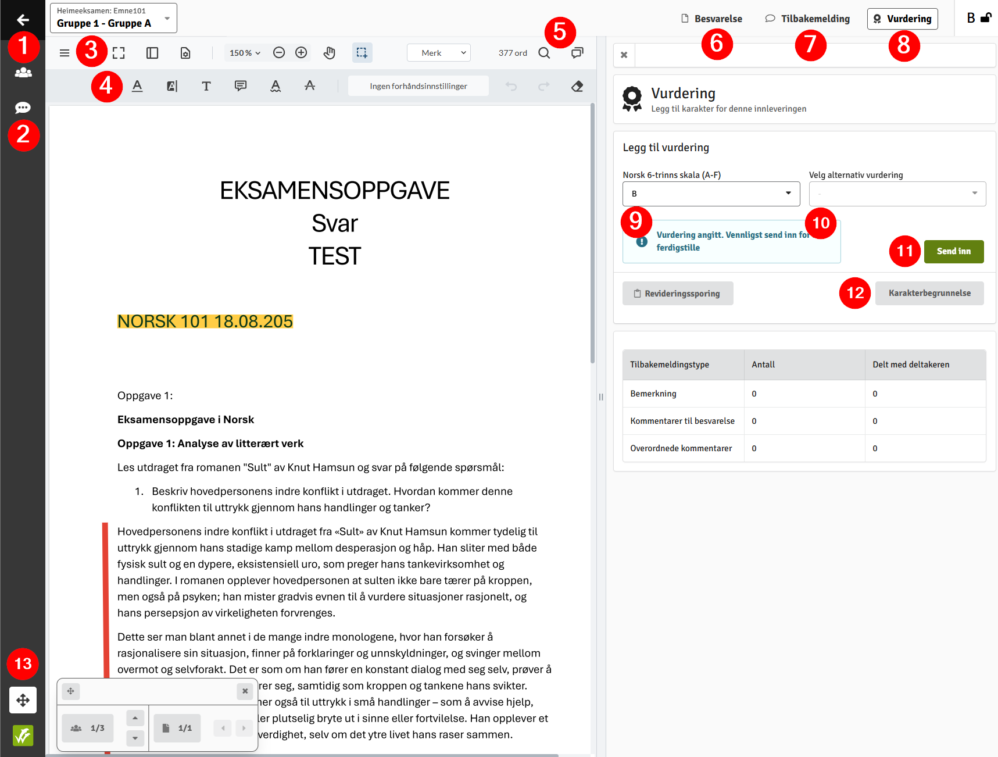
Task: Click the back arrow in the sidebar
Action: 23,20
